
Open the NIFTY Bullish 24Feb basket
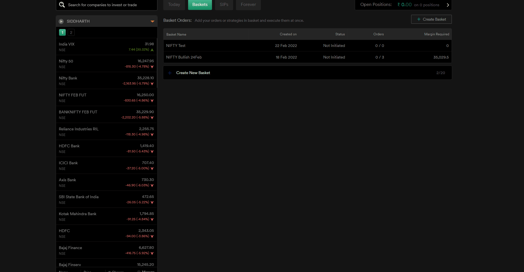tap(184, 57)
